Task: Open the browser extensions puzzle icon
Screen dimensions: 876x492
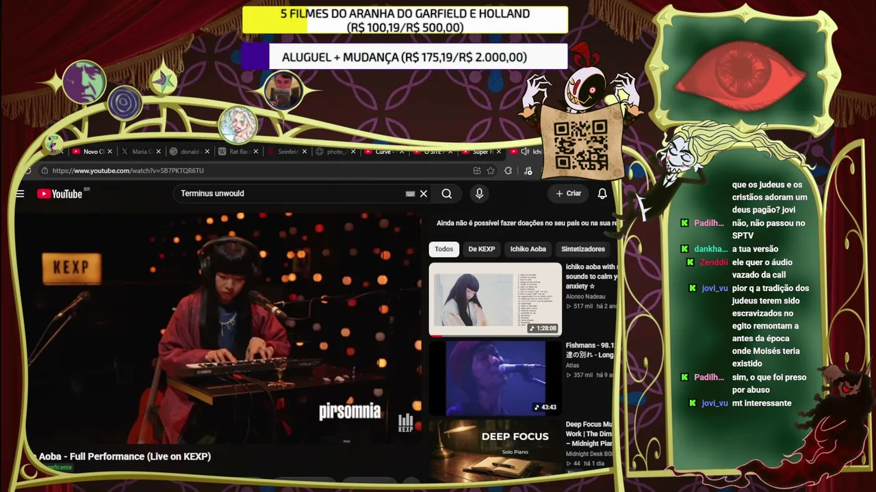Action: 508,171
